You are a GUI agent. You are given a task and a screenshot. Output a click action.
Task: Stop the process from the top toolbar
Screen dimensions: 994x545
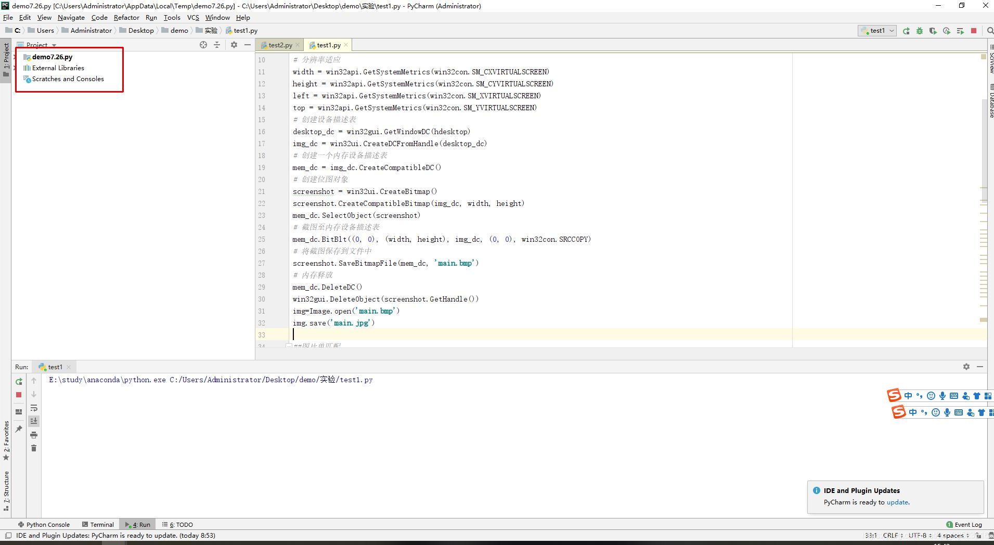(x=974, y=31)
